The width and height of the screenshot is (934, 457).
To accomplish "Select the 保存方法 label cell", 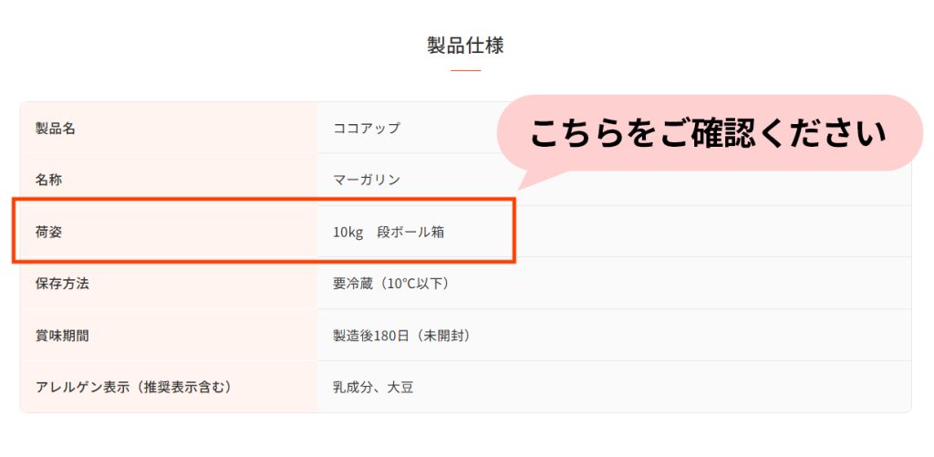I will pyautogui.click(x=169, y=284).
